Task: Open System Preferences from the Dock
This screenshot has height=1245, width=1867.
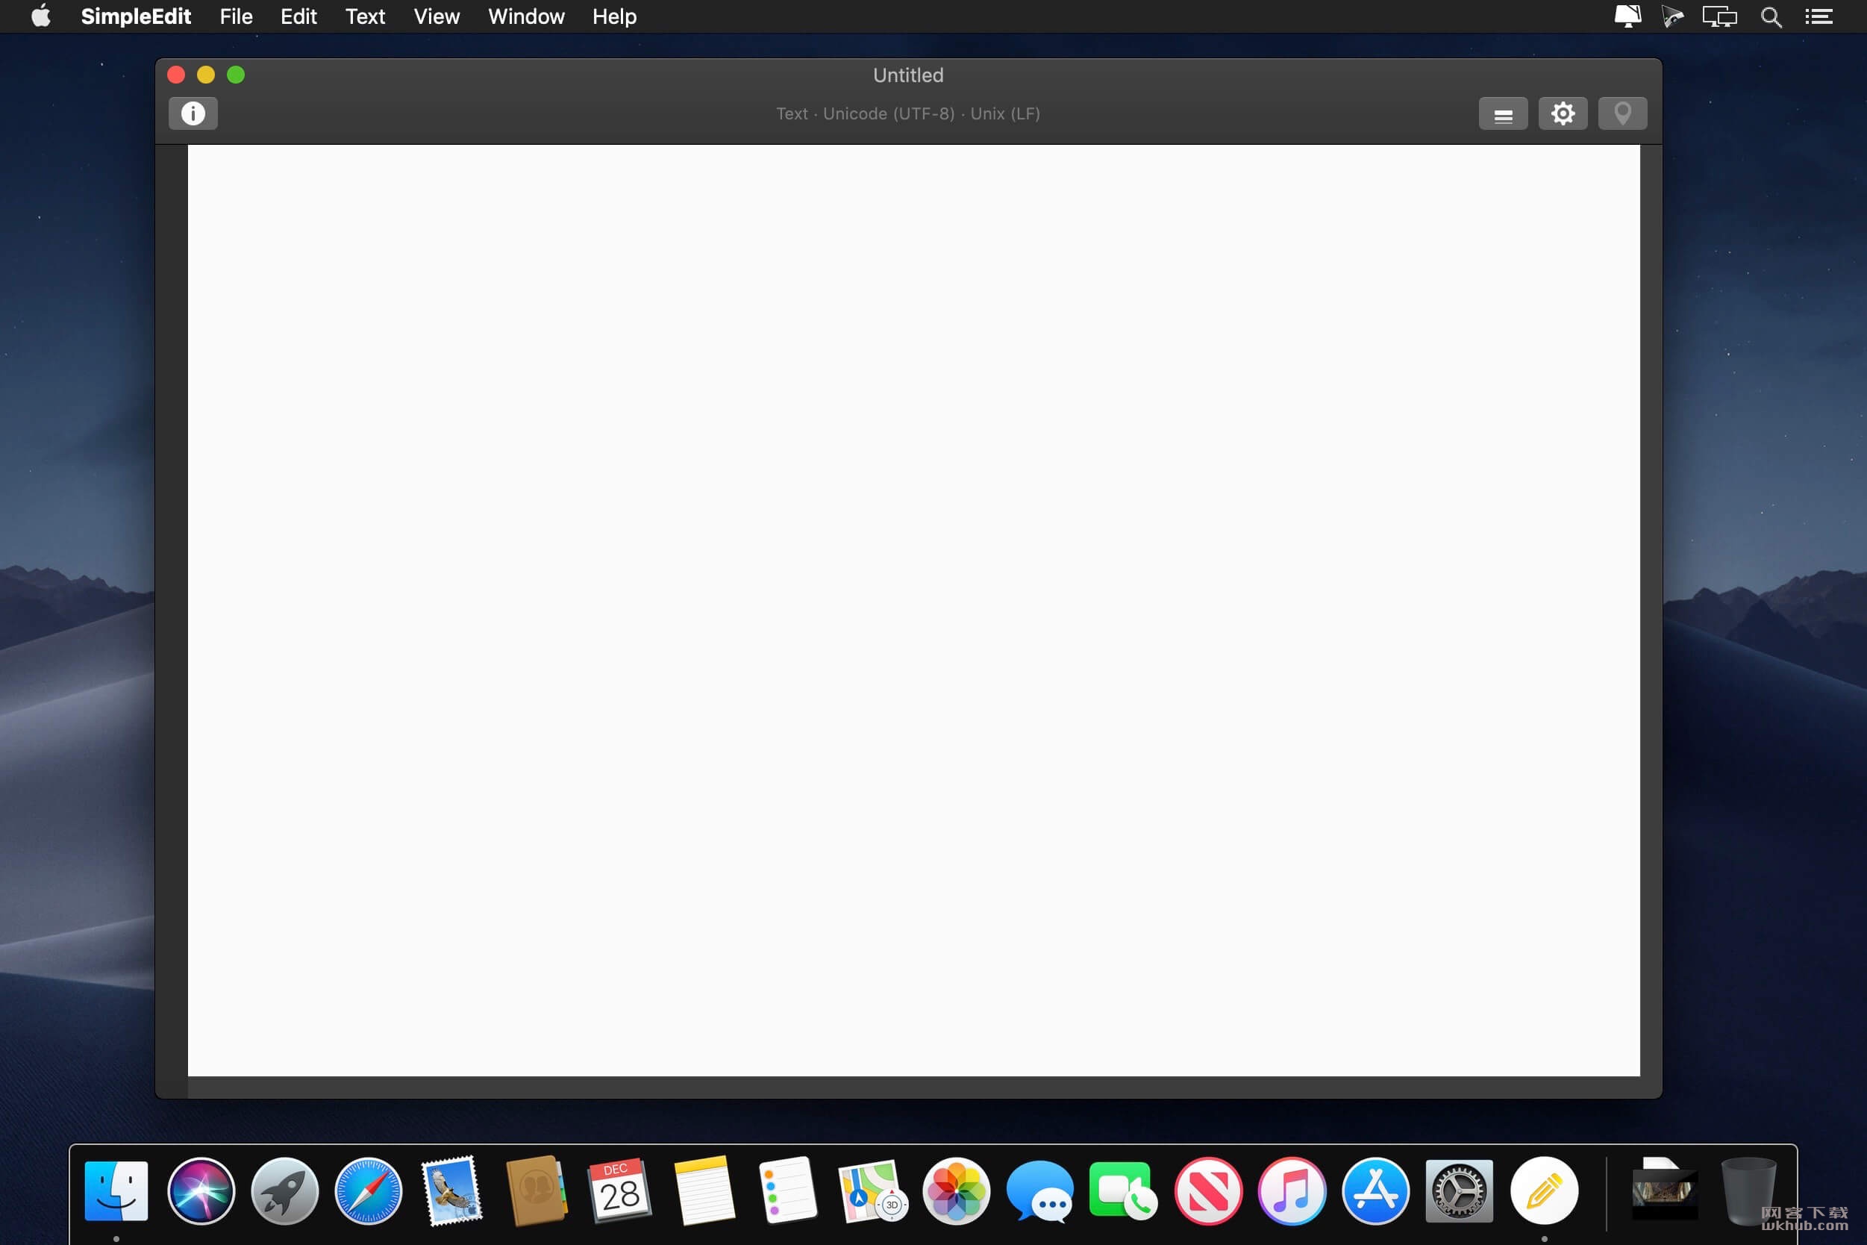Action: click(1459, 1191)
